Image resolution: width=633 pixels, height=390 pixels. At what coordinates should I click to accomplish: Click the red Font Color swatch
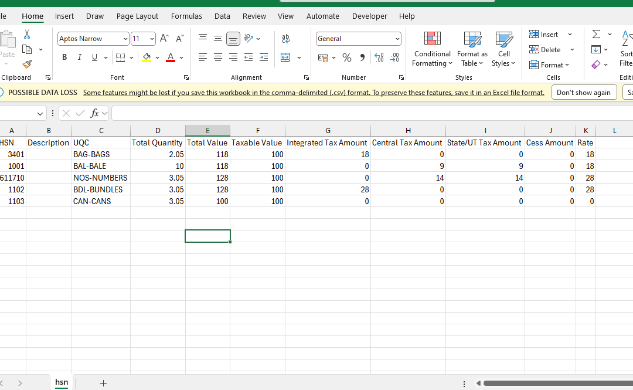tap(170, 57)
